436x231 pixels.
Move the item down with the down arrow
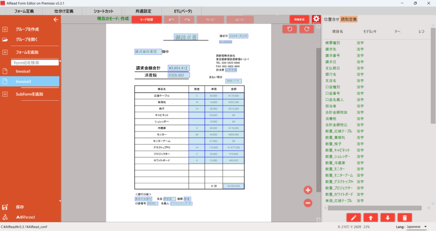(387, 217)
